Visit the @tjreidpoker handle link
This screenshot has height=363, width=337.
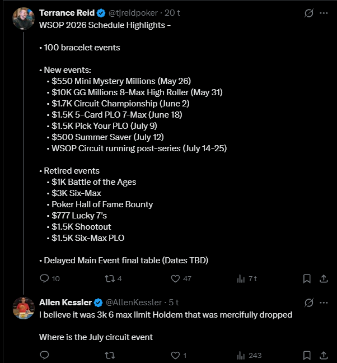[x=132, y=13]
